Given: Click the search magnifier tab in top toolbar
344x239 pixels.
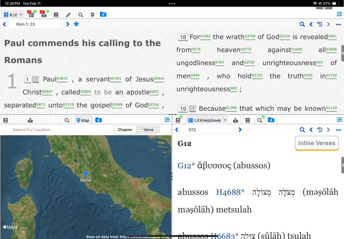Looking at the screenshot, I should 81,15.
